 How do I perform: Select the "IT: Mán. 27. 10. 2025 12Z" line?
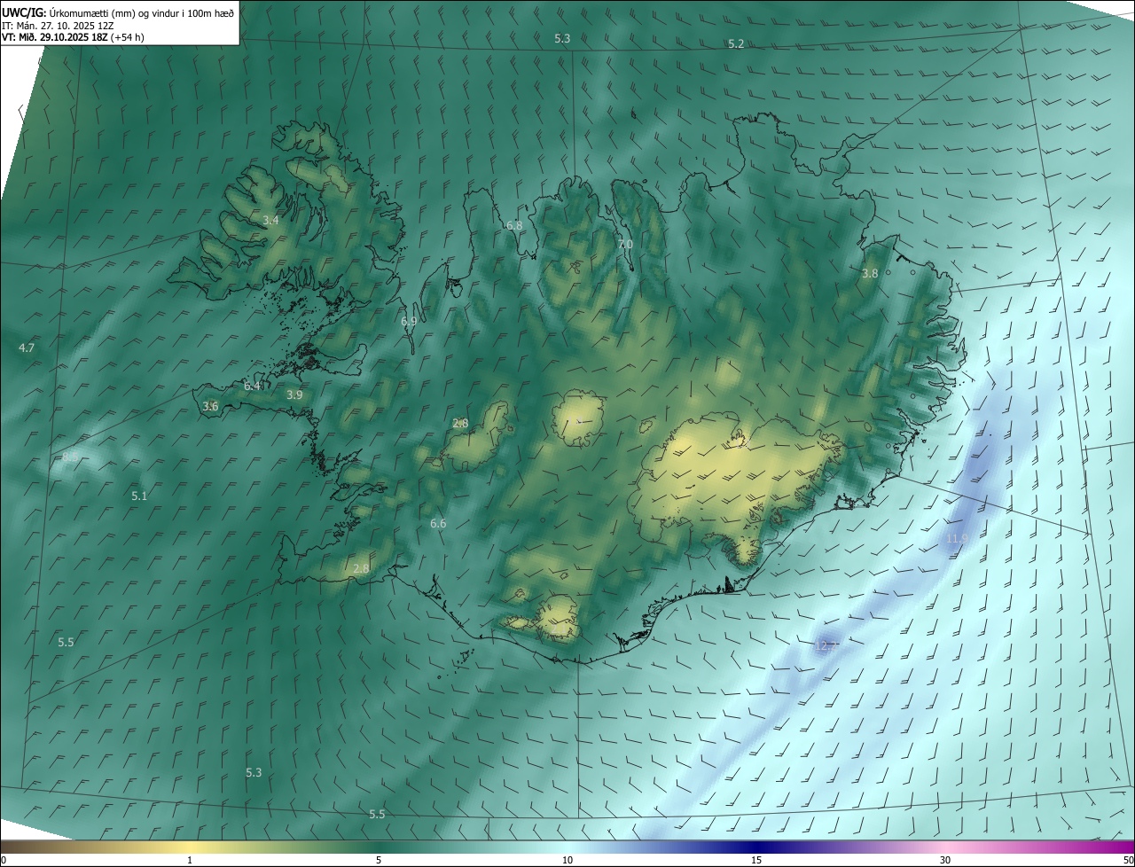coord(59,26)
